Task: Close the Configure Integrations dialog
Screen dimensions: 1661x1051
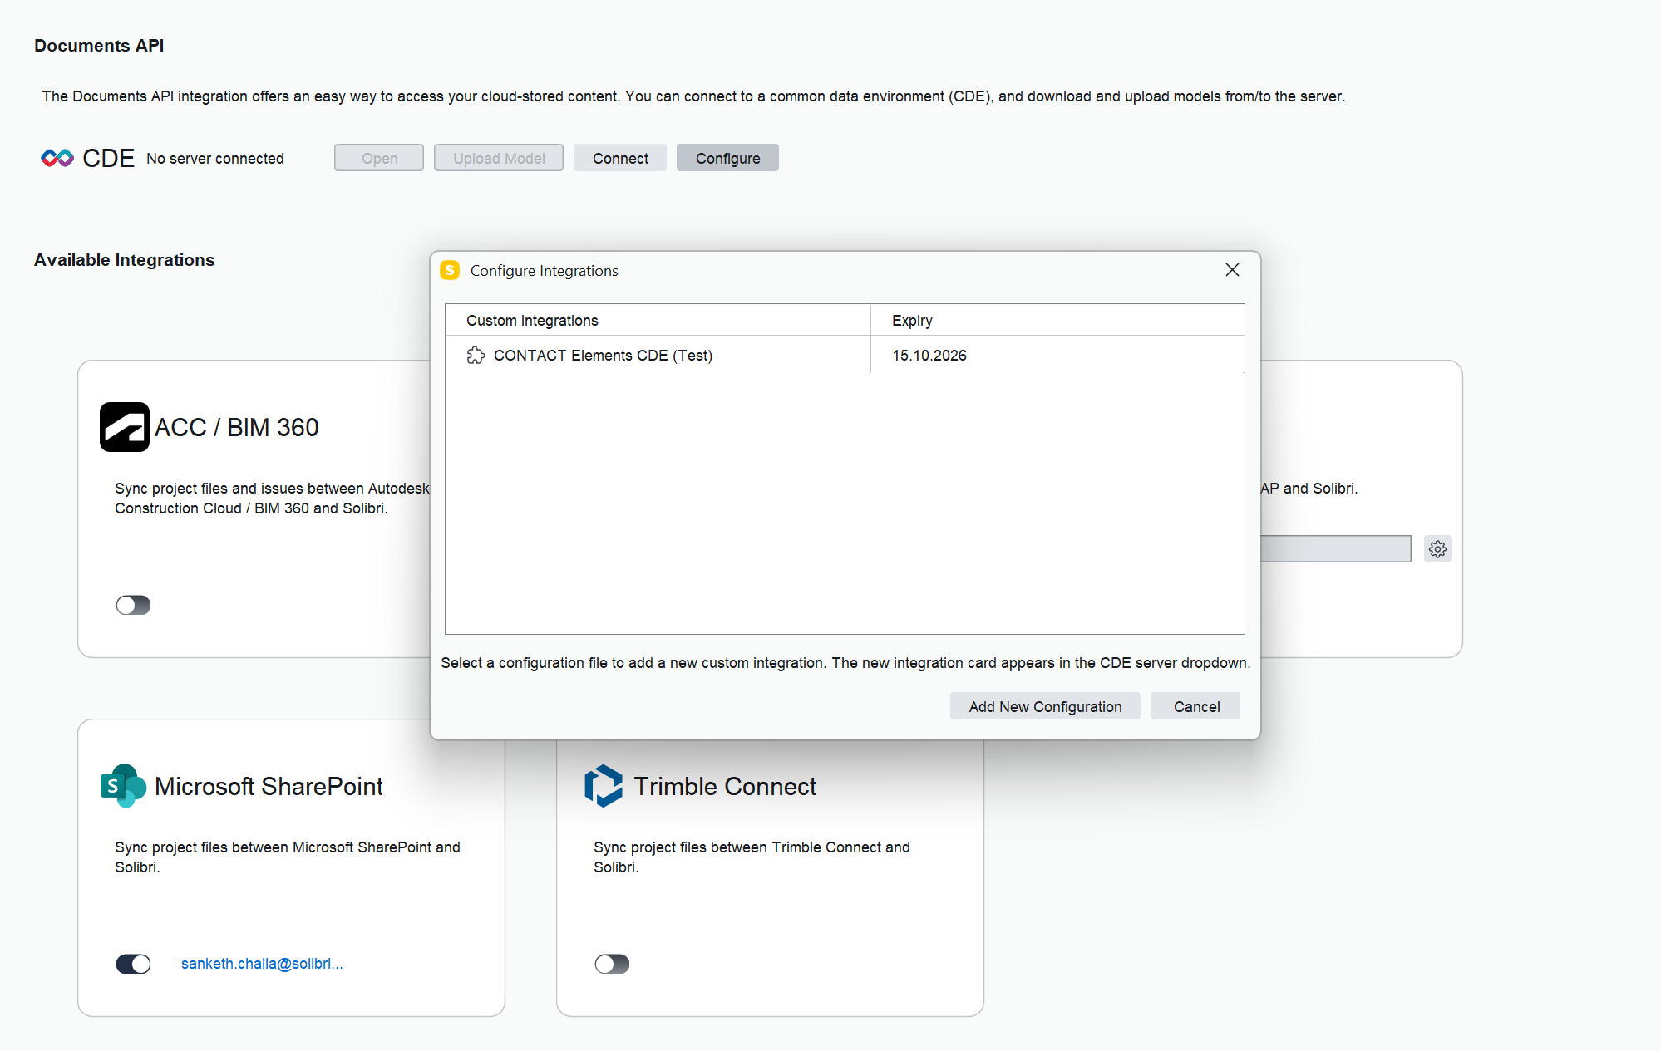Action: pos(1232,270)
